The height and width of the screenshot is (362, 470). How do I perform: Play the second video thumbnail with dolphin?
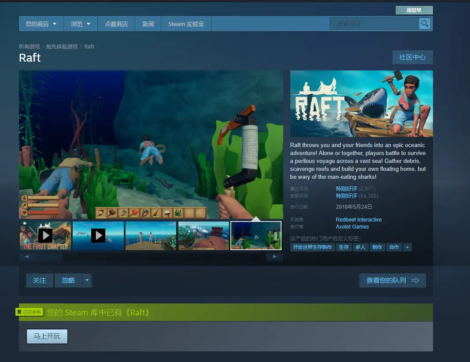(x=98, y=236)
